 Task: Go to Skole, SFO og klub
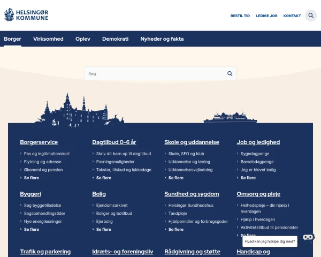pos(186,154)
